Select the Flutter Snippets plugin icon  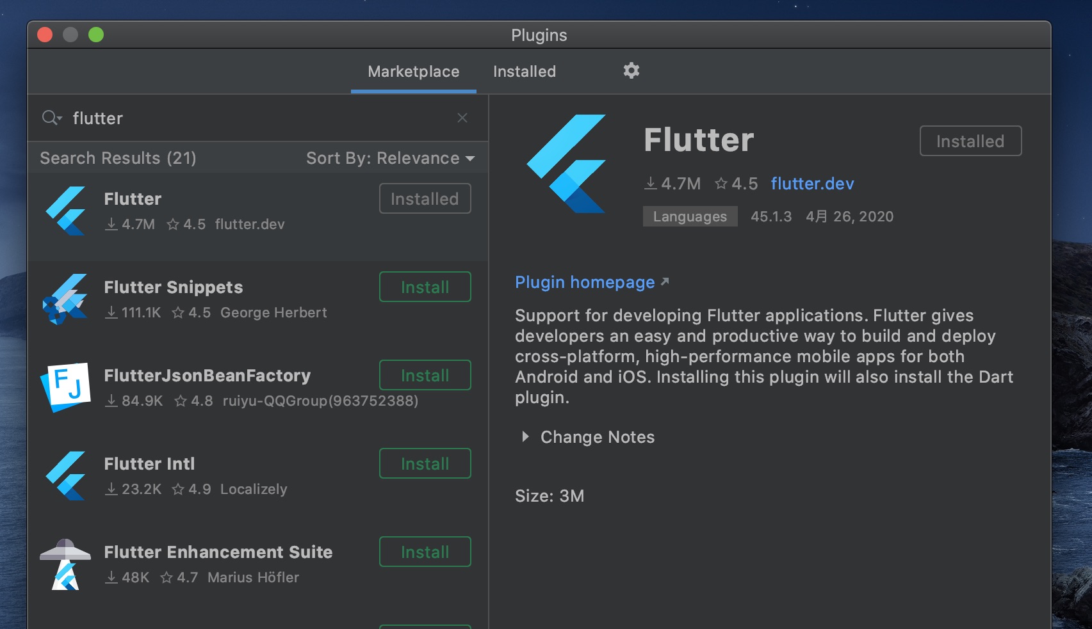click(65, 299)
